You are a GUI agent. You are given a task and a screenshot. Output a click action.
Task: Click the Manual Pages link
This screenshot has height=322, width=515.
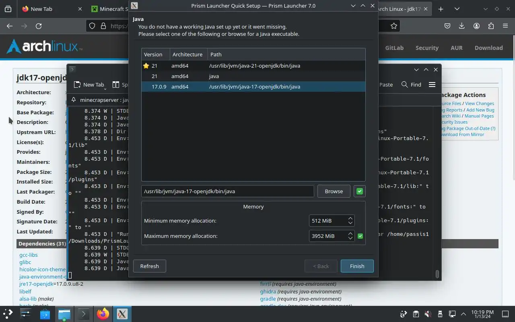point(479,116)
